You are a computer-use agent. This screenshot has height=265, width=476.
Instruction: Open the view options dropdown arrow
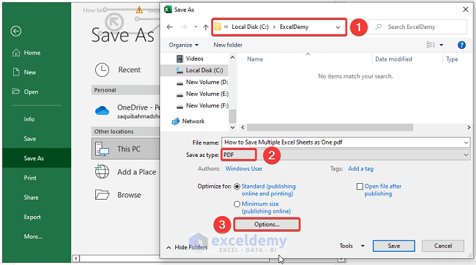click(x=442, y=45)
